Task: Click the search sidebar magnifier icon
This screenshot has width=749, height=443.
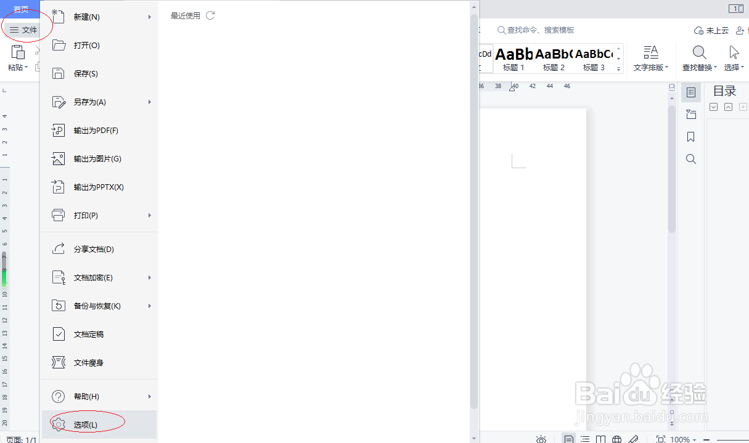Action: pos(691,159)
